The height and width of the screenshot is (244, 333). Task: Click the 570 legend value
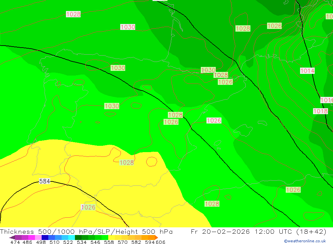[x=122, y=242]
